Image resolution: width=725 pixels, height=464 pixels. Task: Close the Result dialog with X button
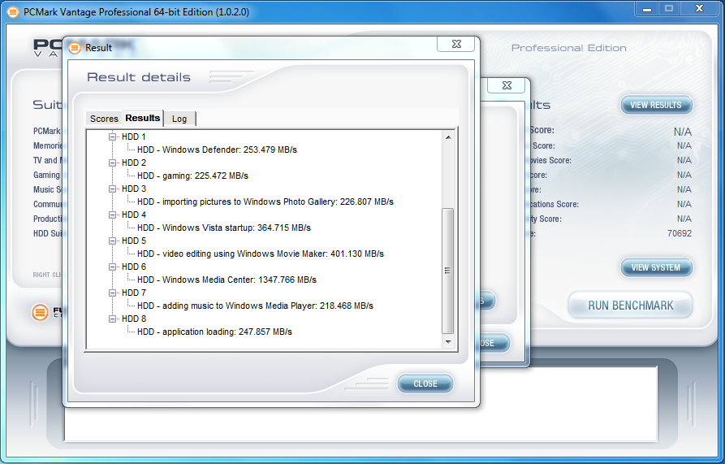tap(456, 44)
